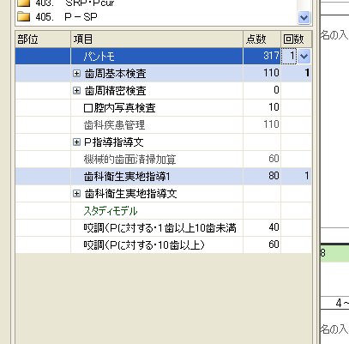Expand the P指導指導文 entry
The image size is (349, 344).
(76, 142)
